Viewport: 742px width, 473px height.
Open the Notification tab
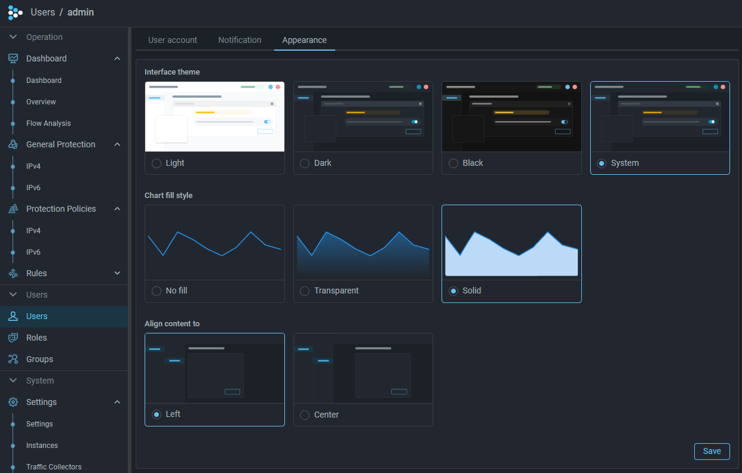click(240, 40)
